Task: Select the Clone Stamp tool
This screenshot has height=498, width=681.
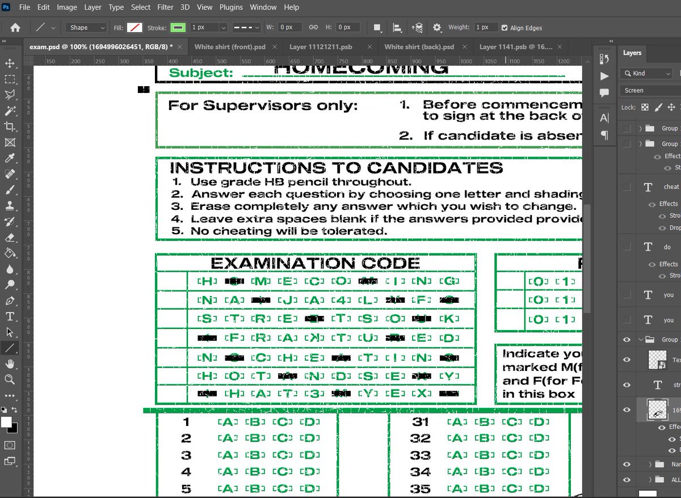Action: 10,206
